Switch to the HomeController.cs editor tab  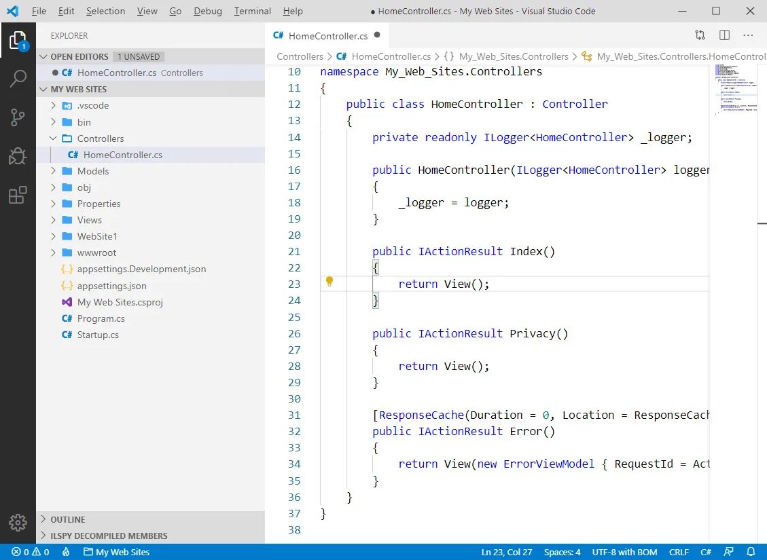[x=327, y=35]
